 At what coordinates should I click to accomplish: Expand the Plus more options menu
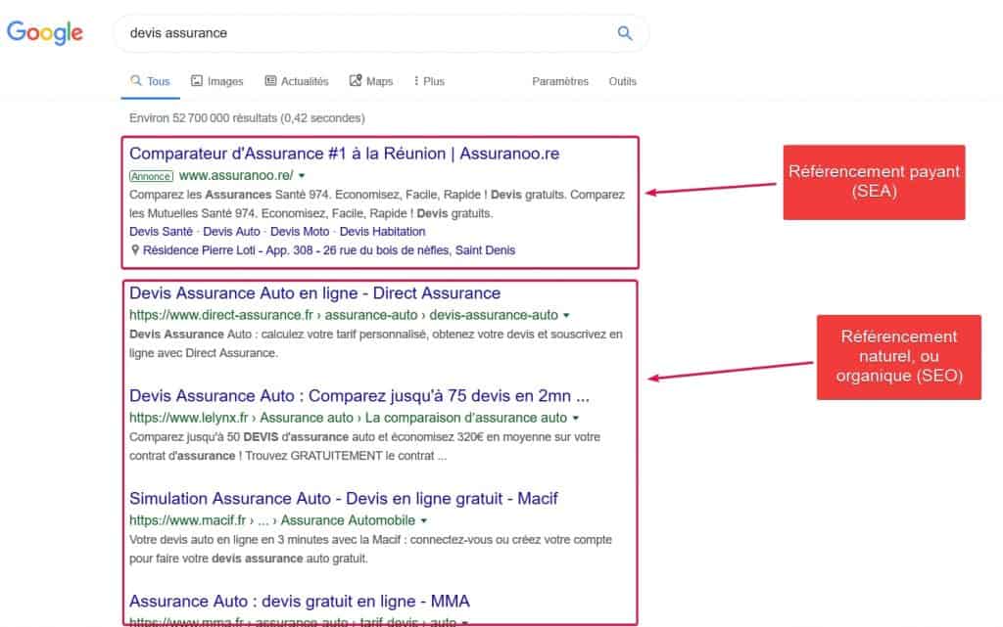click(x=429, y=81)
